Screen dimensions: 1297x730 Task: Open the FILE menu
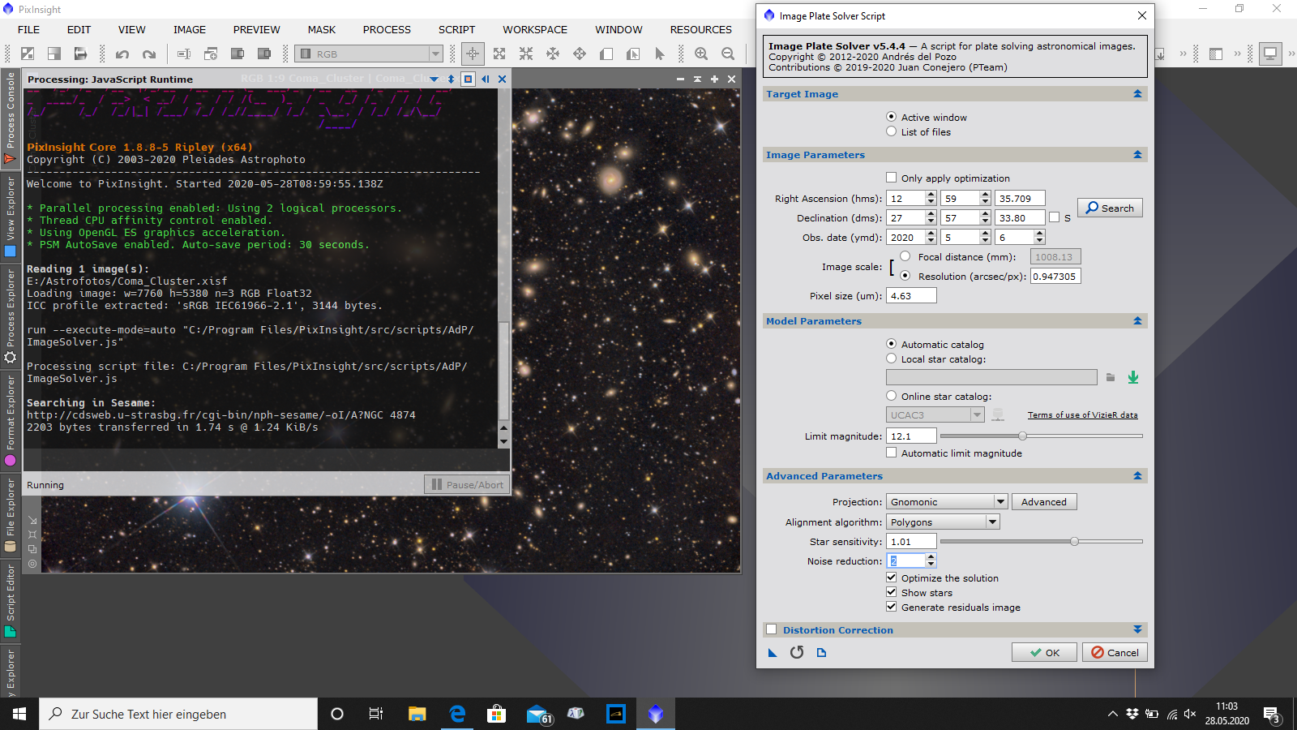[x=28, y=29]
